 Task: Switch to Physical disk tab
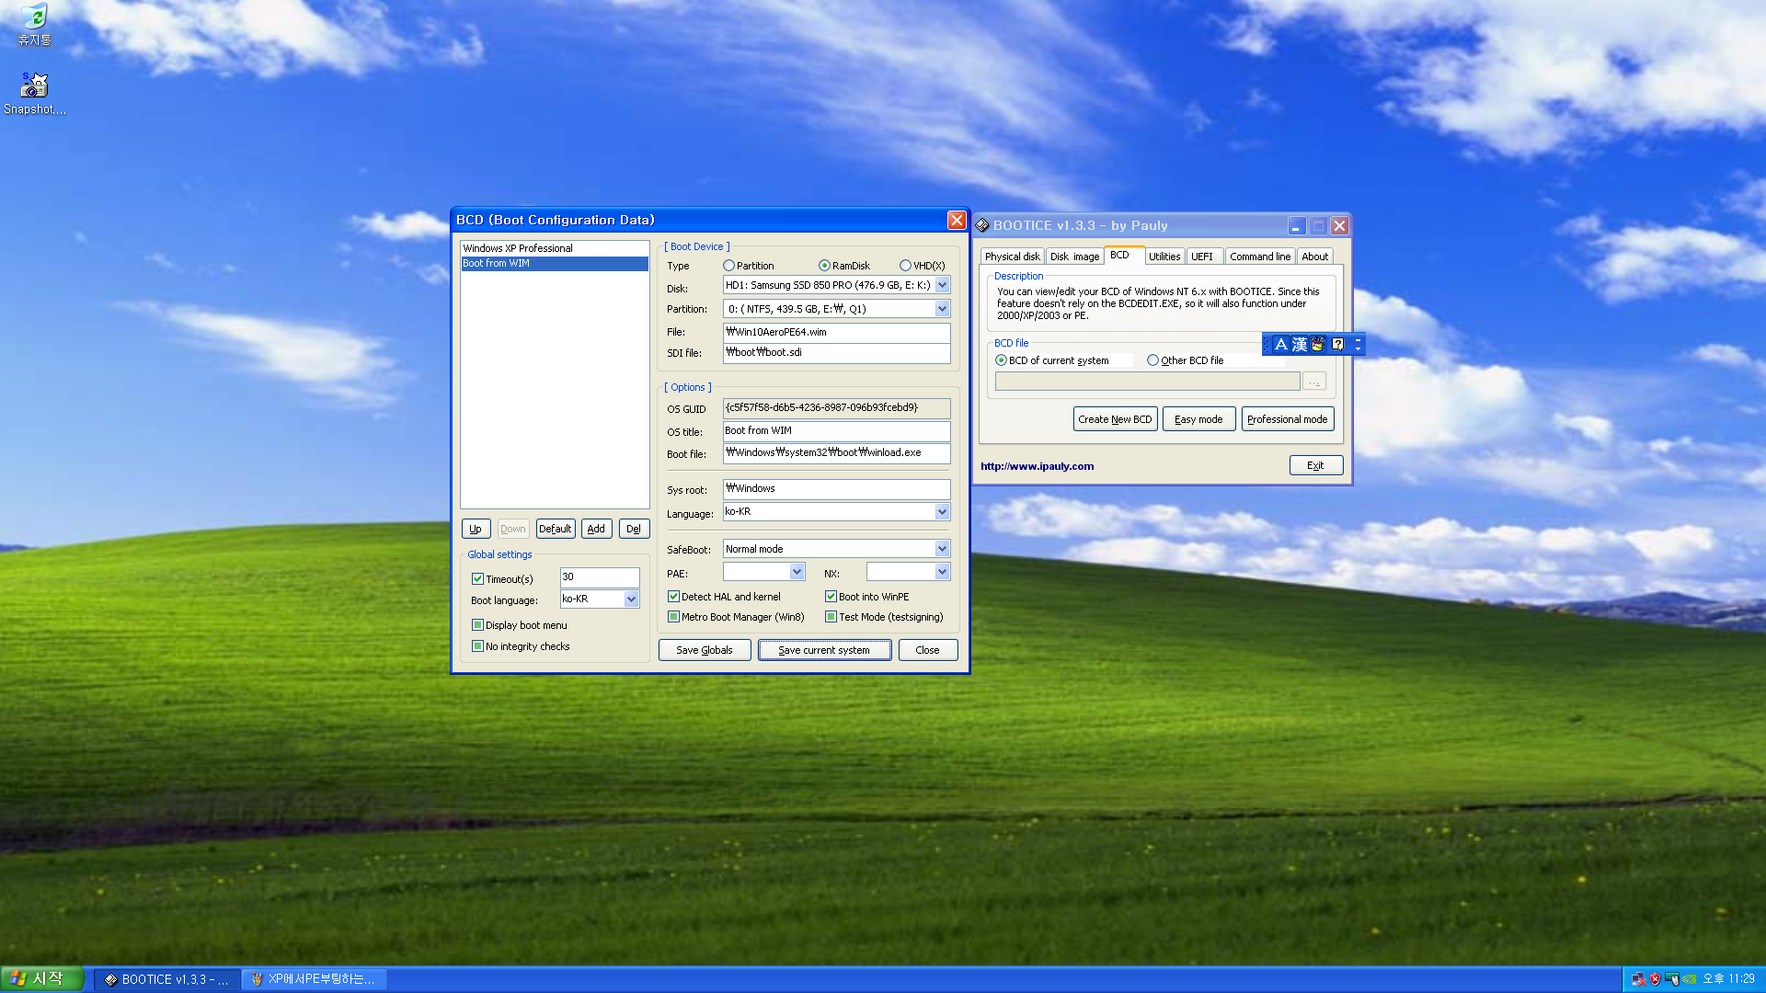coord(1012,257)
